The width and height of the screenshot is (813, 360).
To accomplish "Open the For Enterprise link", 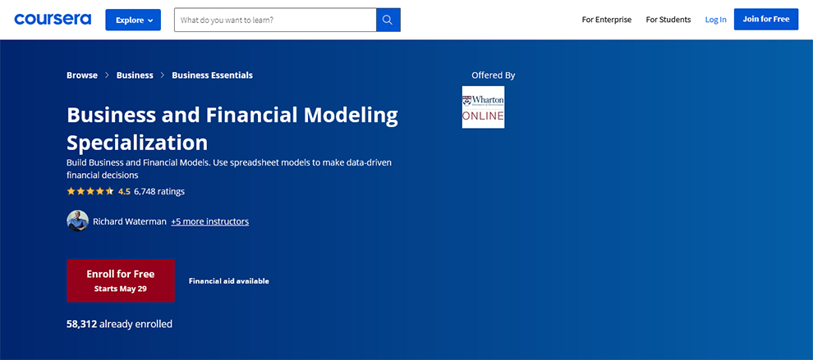I will pos(607,20).
